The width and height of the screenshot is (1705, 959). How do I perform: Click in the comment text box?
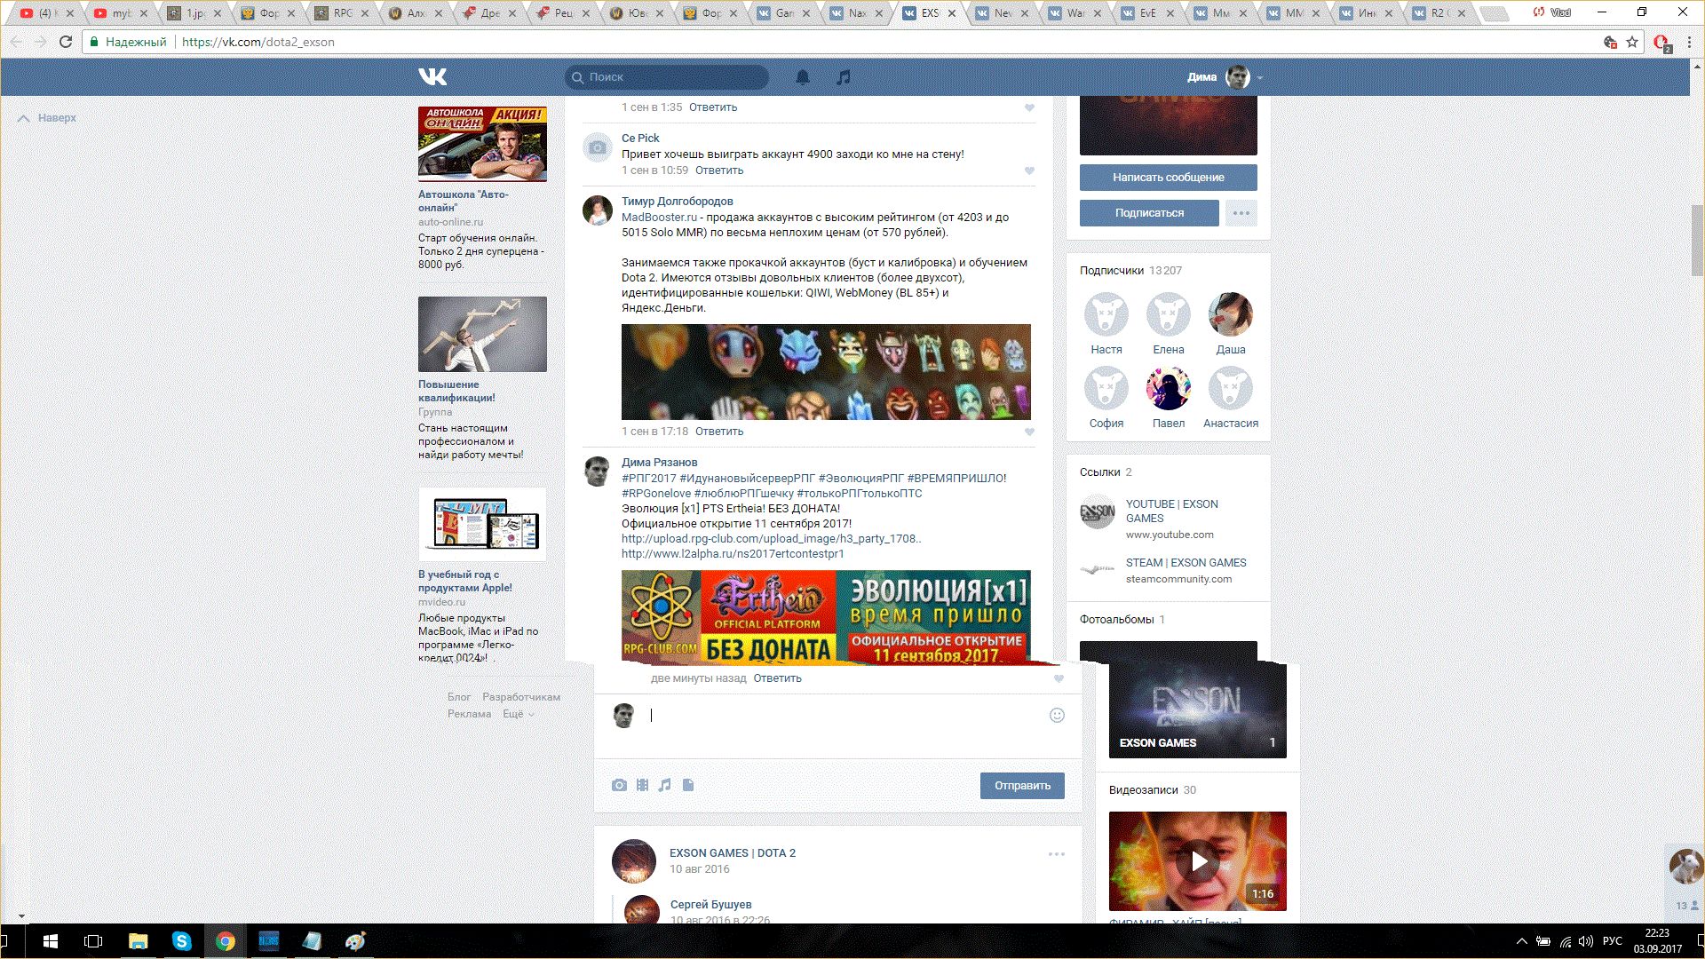(x=844, y=716)
